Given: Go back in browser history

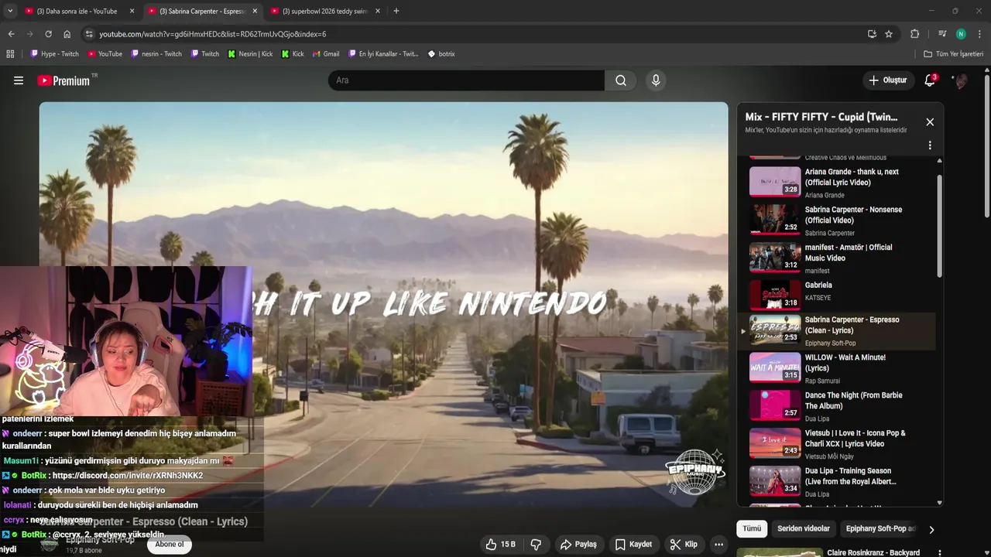Looking at the screenshot, I should point(11,34).
